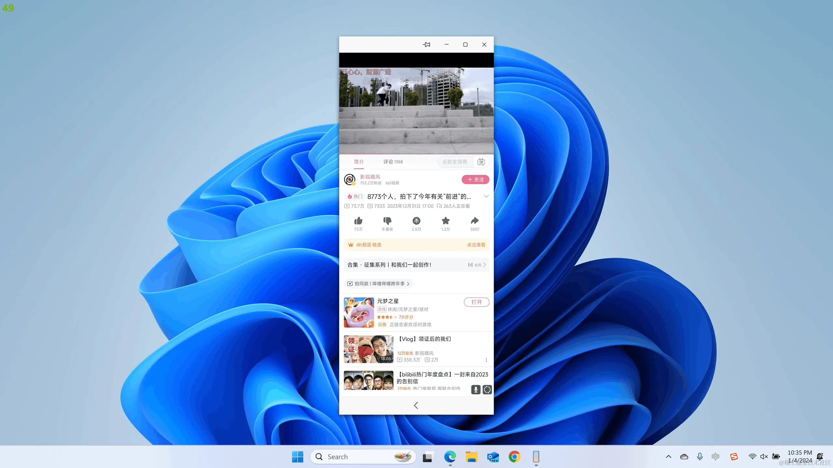The width and height of the screenshot is (833, 468).
Task: Click the 打开 button for 元梦之星
Action: point(476,302)
